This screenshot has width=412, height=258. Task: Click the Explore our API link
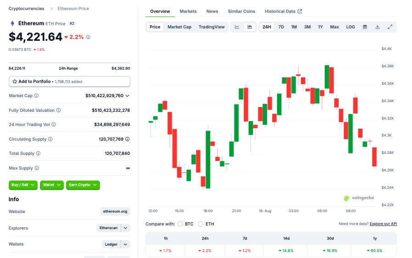click(x=383, y=224)
